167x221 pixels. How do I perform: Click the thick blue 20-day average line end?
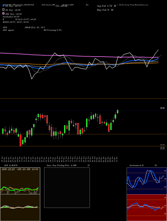[x=158, y=59]
